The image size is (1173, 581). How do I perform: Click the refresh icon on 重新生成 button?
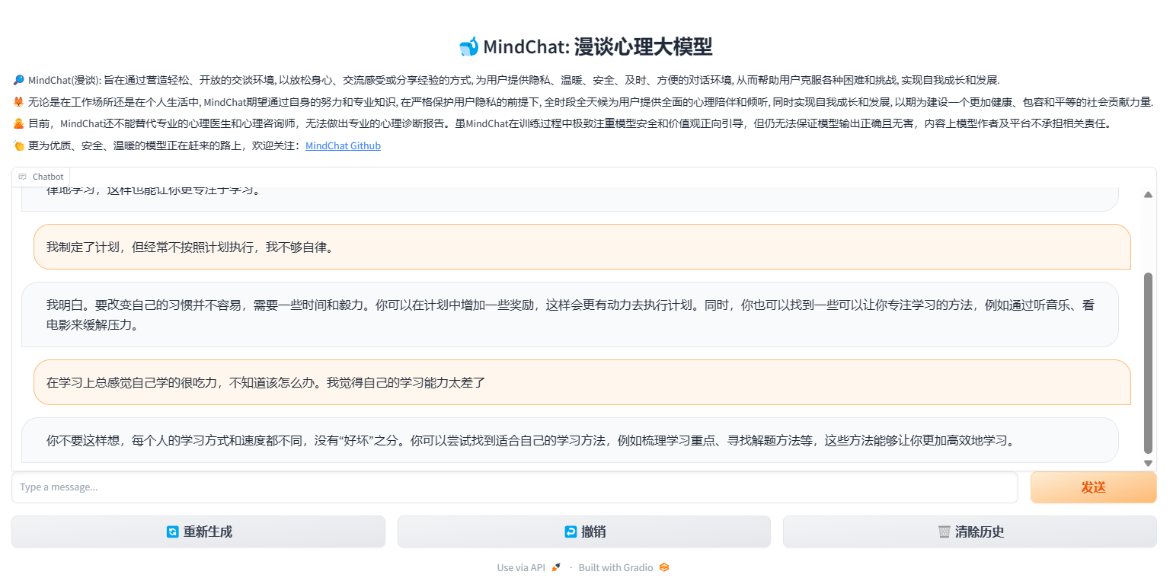coord(172,532)
